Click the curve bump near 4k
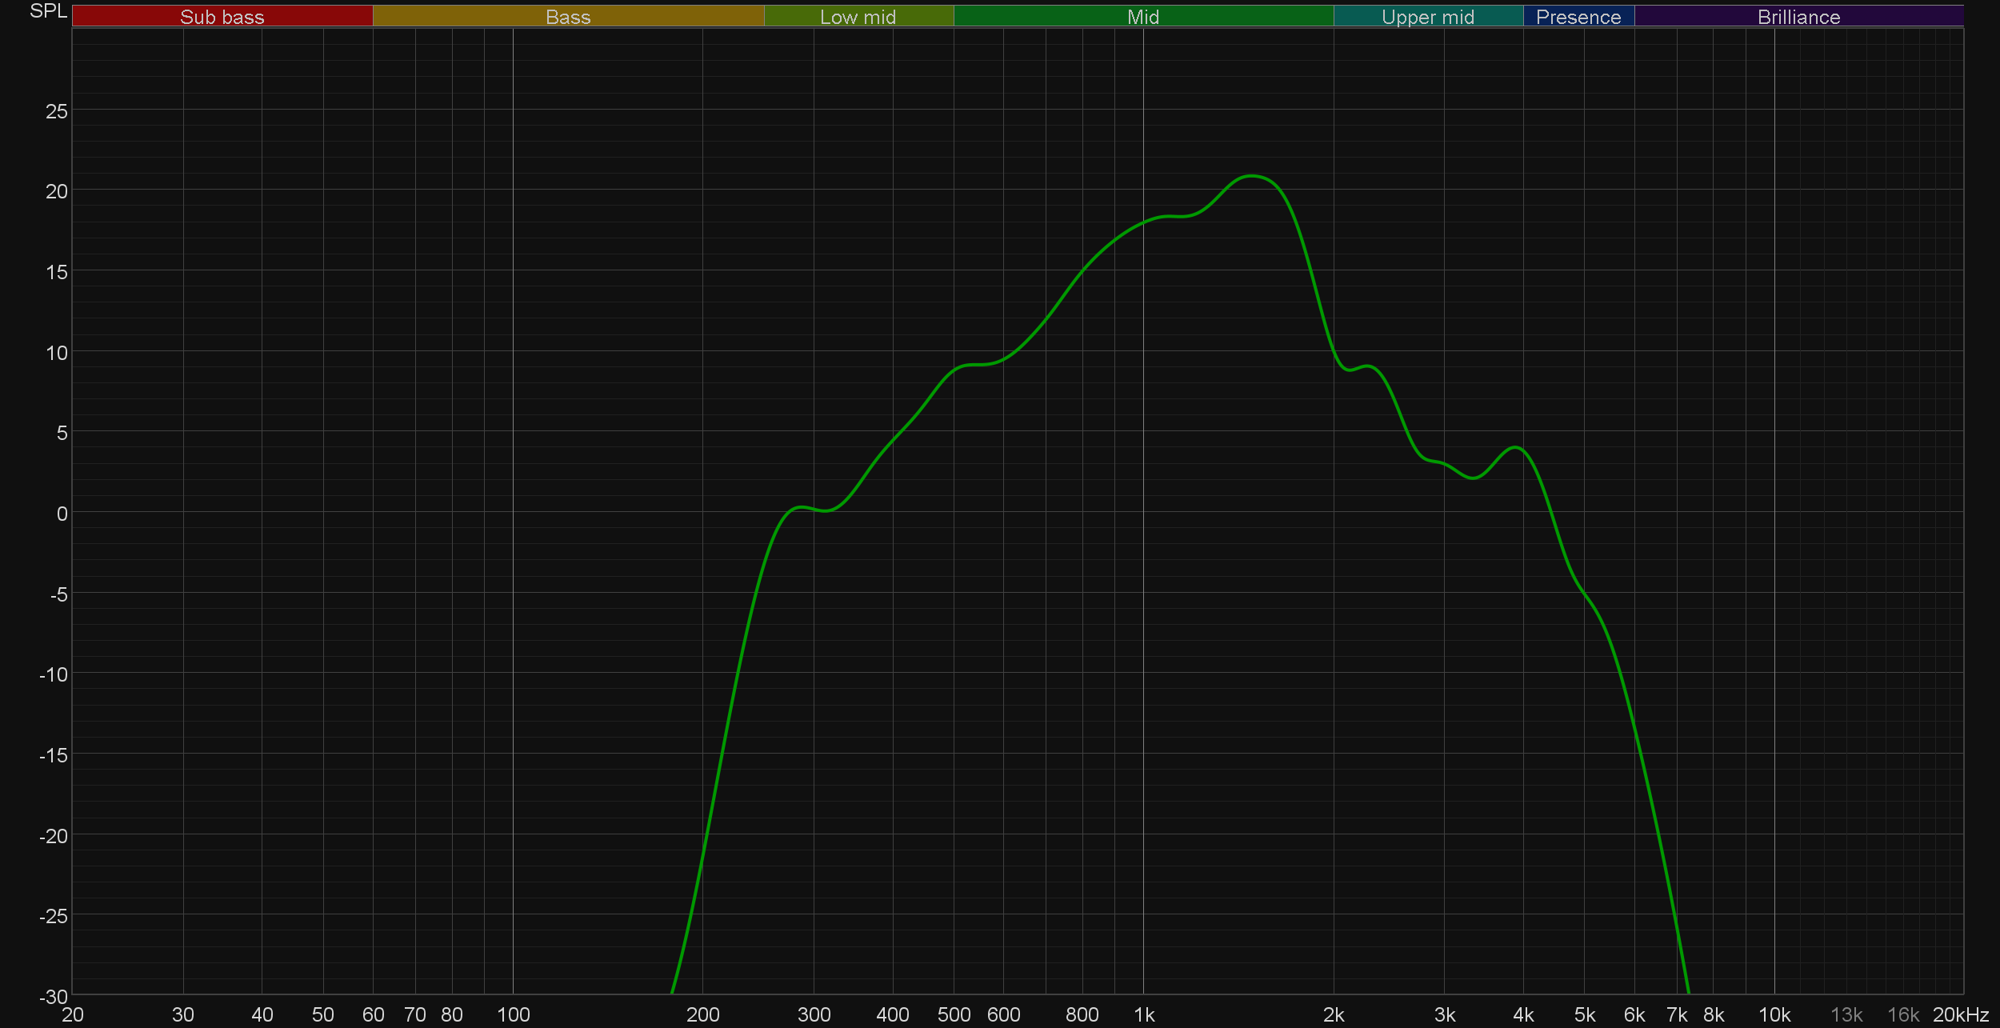 tap(1516, 448)
